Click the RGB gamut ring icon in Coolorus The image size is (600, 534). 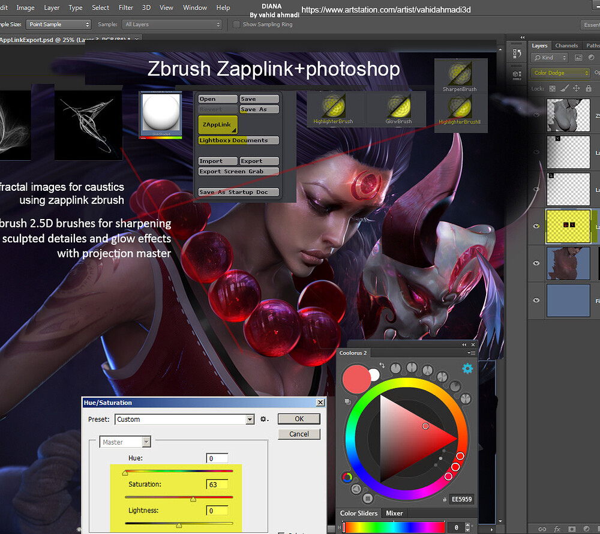point(347,477)
